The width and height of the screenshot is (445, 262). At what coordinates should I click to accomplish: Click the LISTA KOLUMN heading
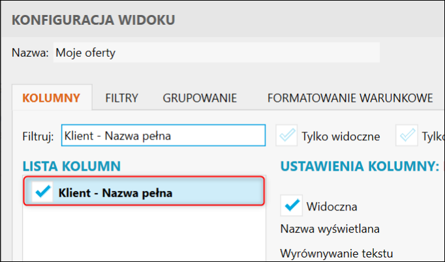pos(71,166)
